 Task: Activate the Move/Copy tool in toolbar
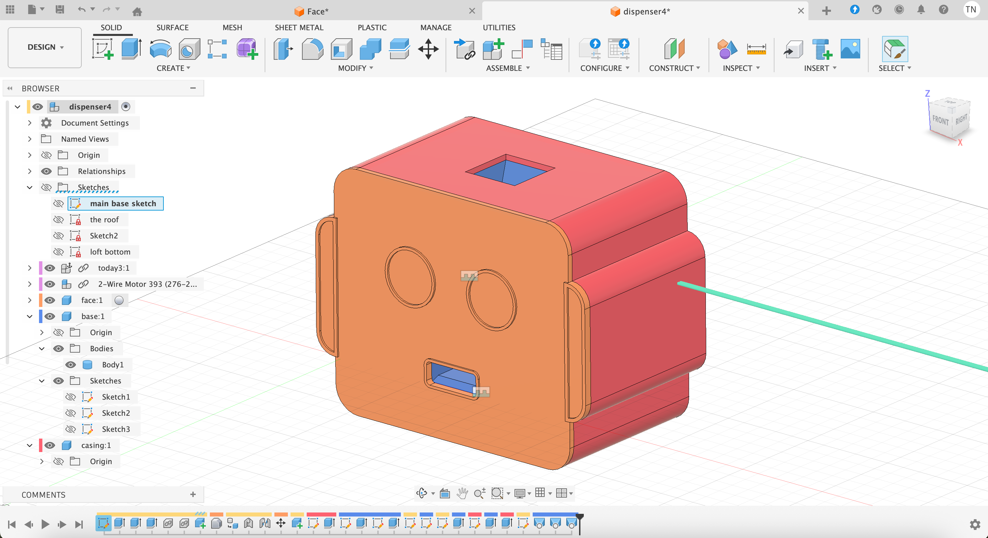[428, 49]
